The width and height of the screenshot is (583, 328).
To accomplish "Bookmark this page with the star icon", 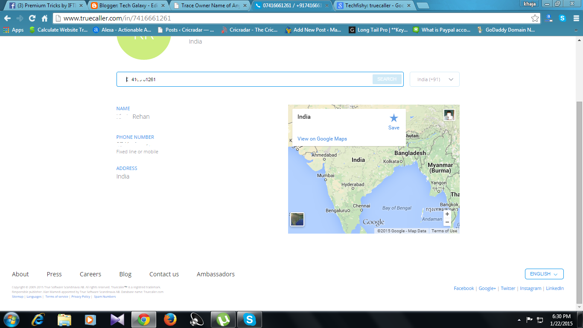I will [x=535, y=18].
